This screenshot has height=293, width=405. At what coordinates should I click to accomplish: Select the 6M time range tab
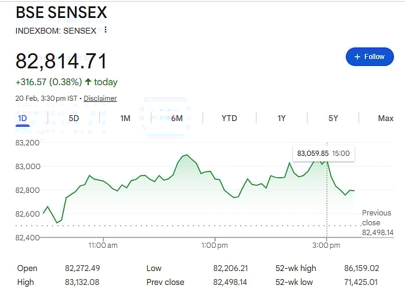coord(177,118)
